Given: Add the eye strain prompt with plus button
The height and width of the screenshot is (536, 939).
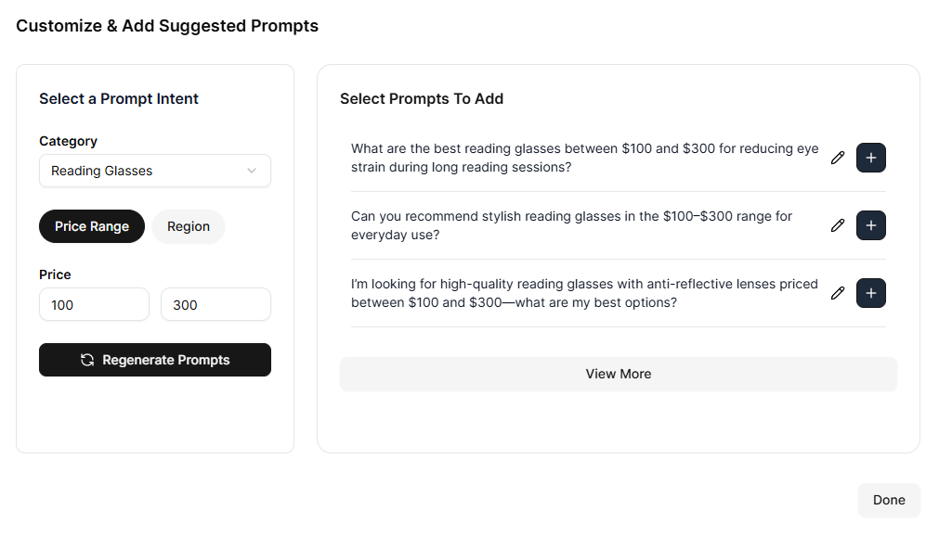Looking at the screenshot, I should (x=870, y=158).
